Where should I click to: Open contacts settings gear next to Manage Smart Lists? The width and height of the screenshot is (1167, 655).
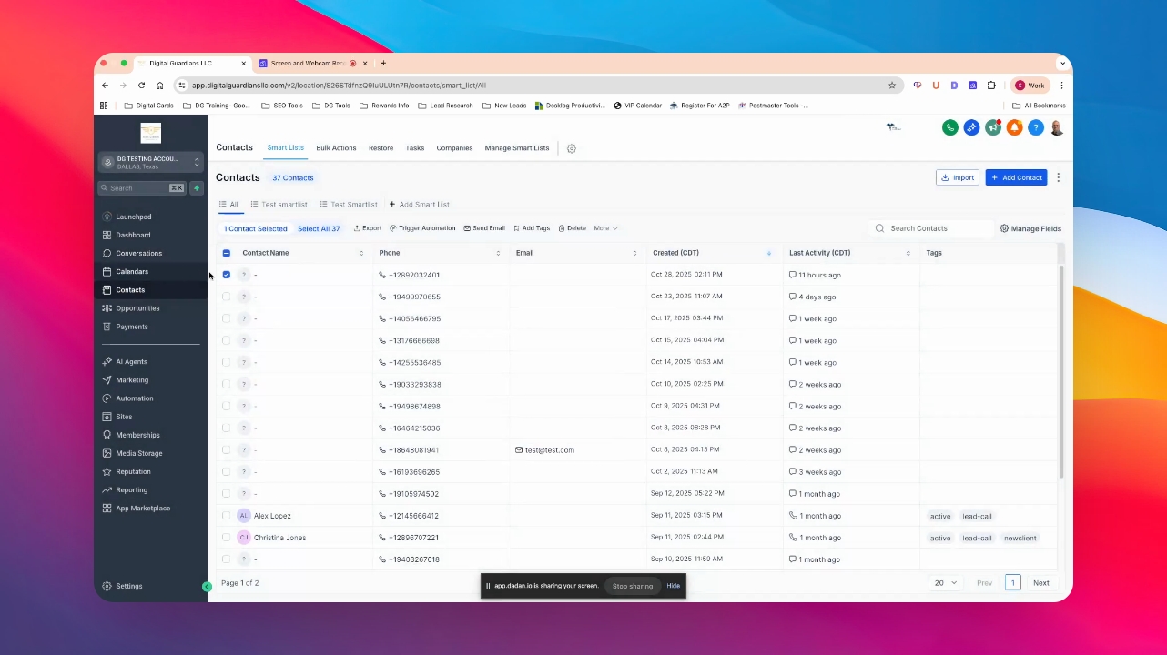click(x=572, y=148)
